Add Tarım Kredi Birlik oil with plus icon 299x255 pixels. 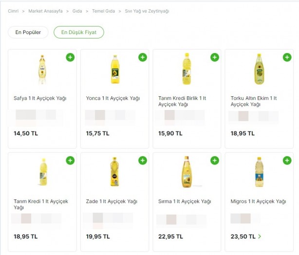tap(215, 57)
